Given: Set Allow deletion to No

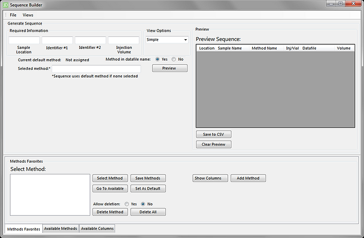Looking at the screenshot, I should point(143,204).
